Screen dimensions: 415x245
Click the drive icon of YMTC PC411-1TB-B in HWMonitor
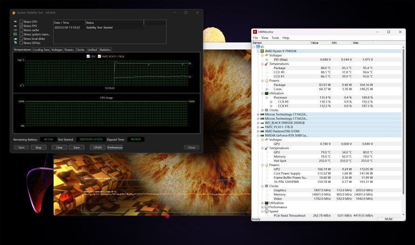coord(262,127)
